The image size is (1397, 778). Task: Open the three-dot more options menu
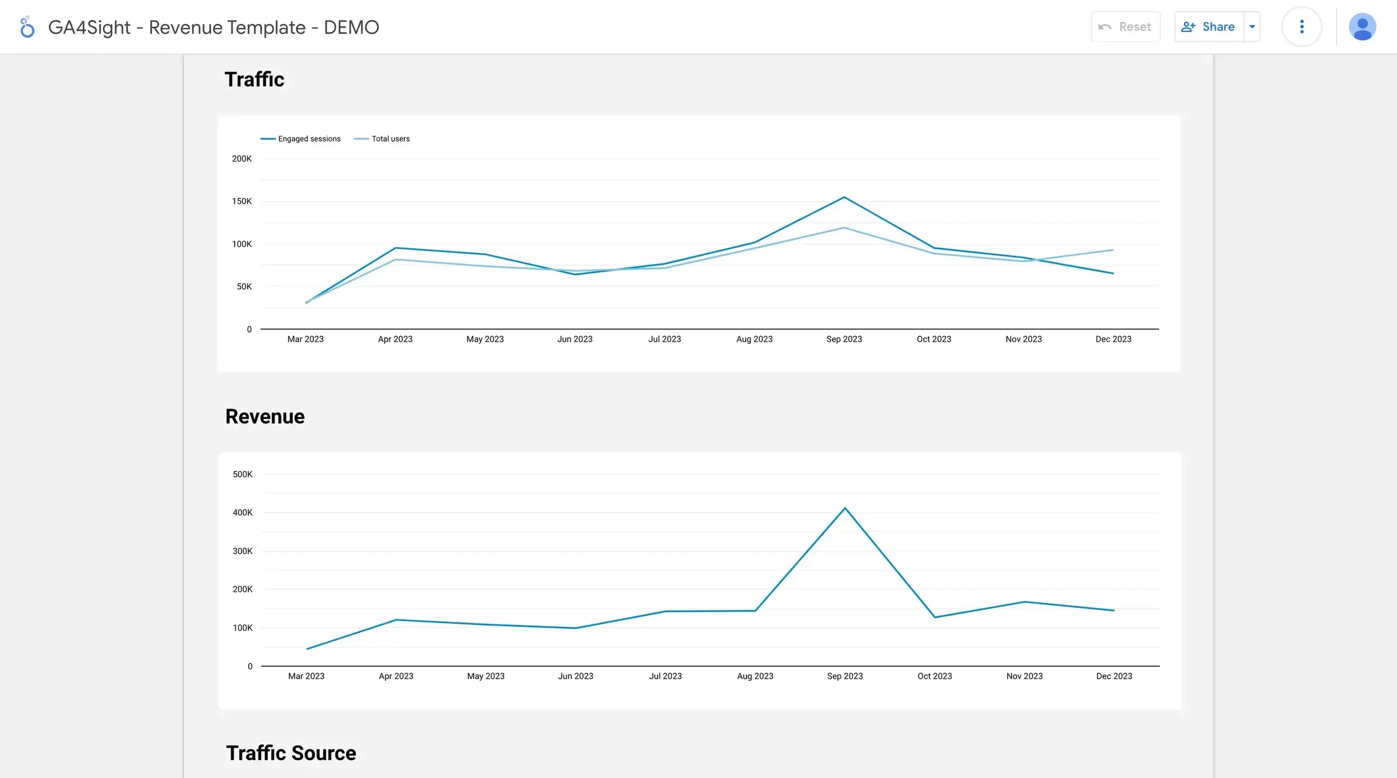pyautogui.click(x=1302, y=26)
